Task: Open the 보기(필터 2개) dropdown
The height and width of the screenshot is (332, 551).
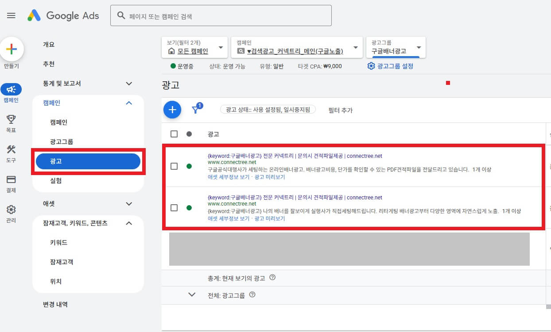Action: (x=194, y=47)
